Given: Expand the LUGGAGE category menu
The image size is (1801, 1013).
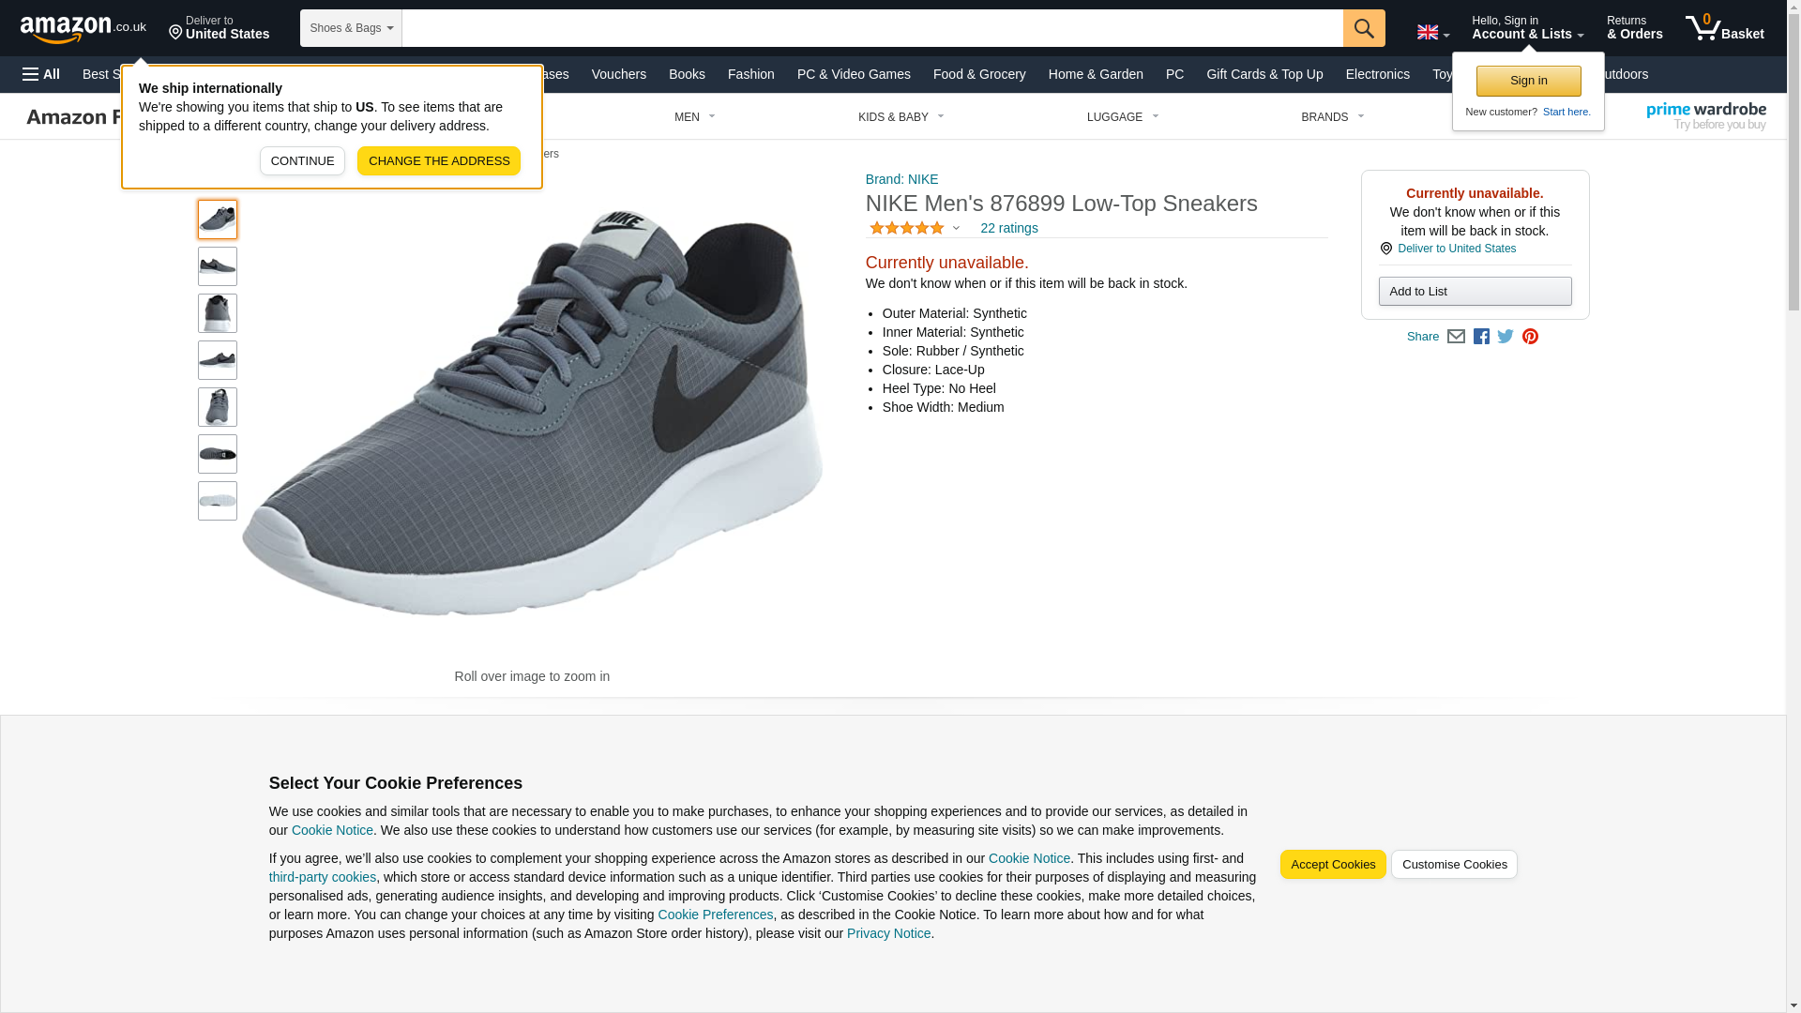Looking at the screenshot, I should point(1122,117).
